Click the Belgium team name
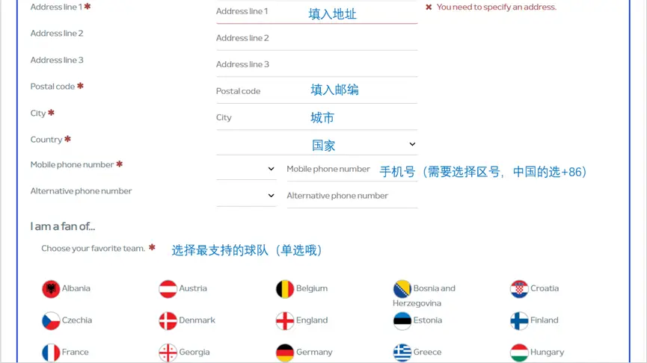 (x=312, y=288)
